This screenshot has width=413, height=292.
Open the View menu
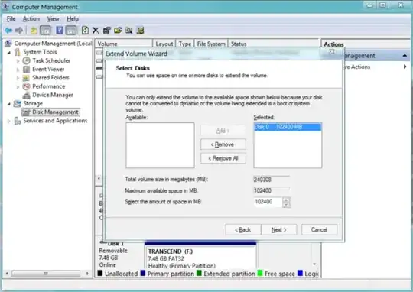[53, 19]
